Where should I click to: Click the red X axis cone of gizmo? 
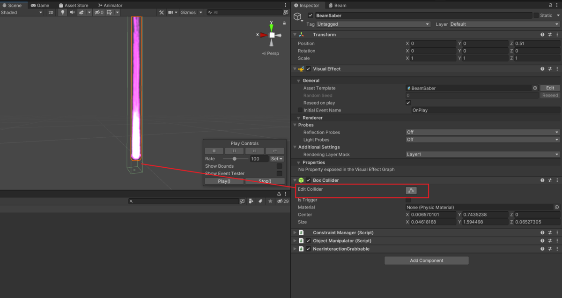tap(264, 35)
